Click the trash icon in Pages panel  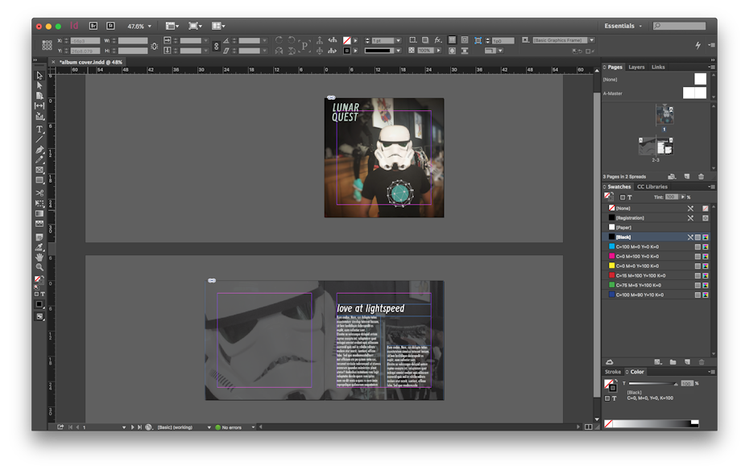pyautogui.click(x=701, y=176)
